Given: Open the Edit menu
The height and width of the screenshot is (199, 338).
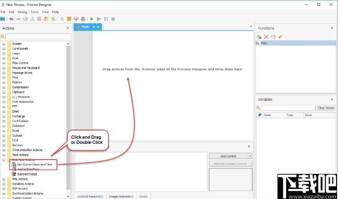Looking at the screenshot, I should (x=11, y=12).
